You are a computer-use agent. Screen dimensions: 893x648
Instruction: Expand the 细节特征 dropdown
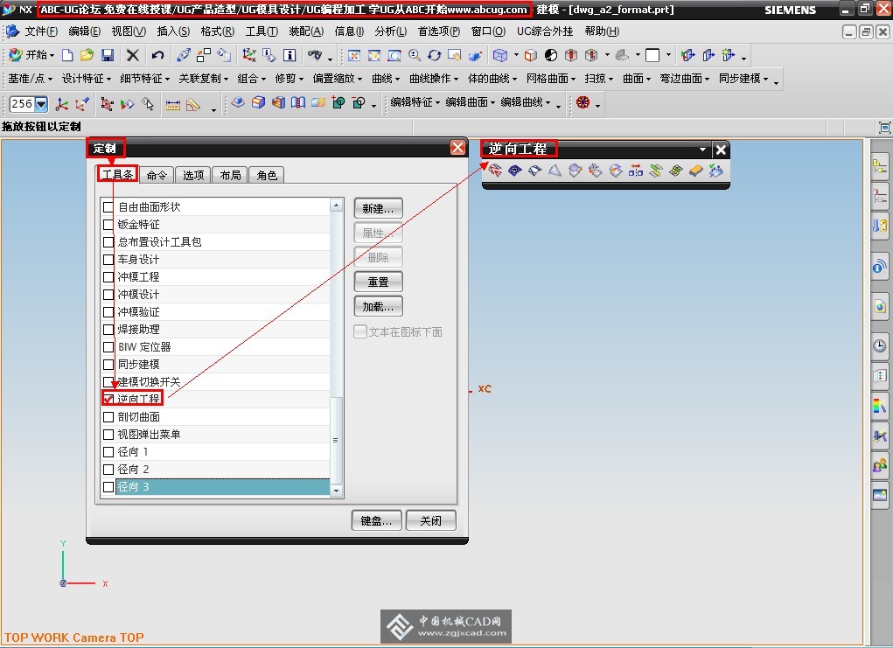[x=144, y=79]
